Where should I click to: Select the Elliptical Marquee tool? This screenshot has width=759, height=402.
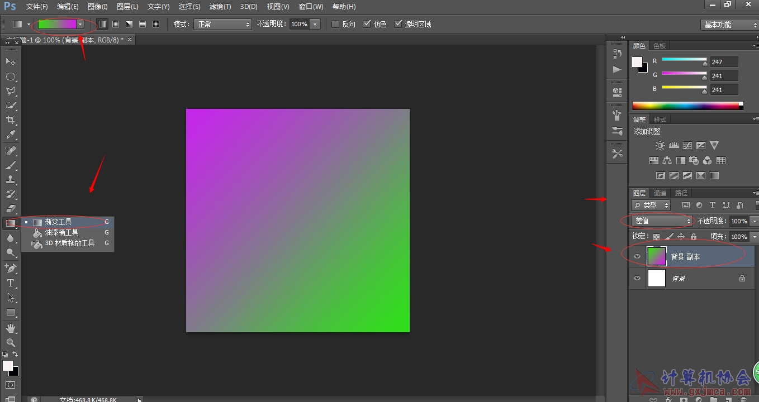coord(11,76)
